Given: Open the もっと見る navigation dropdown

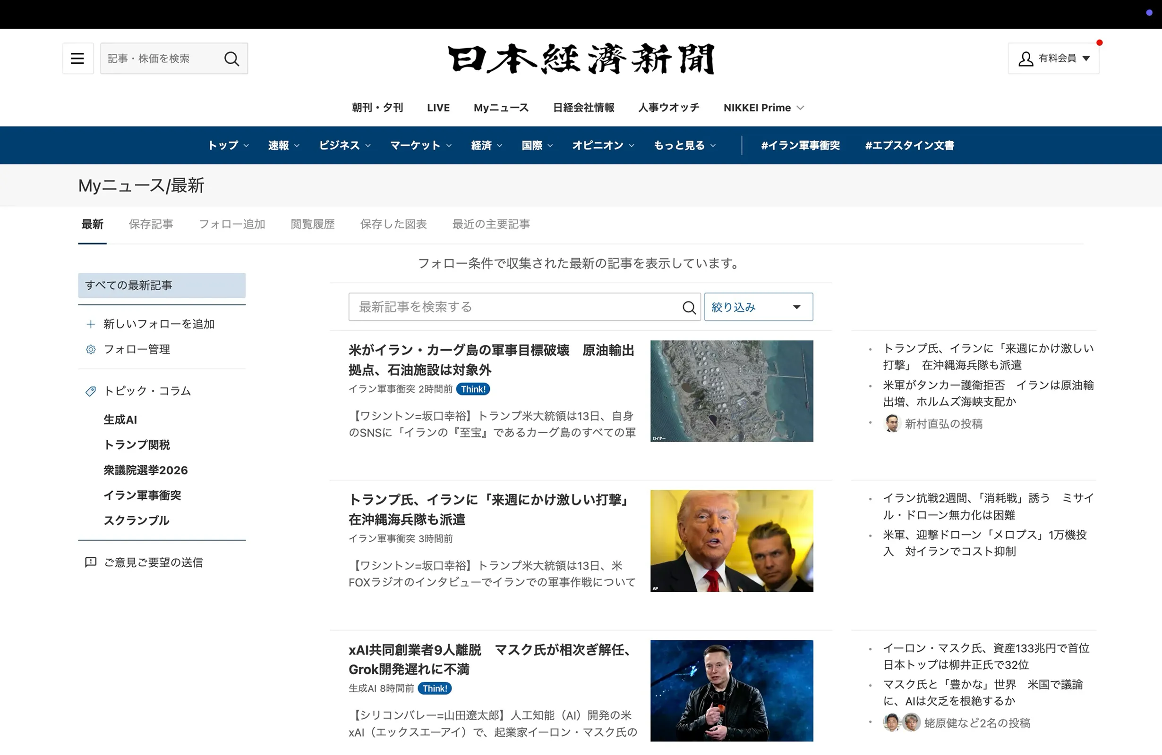Looking at the screenshot, I should click(x=684, y=145).
